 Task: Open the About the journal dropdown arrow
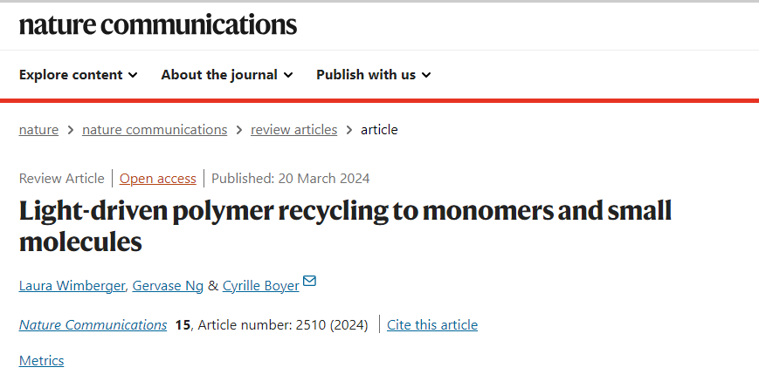point(288,75)
